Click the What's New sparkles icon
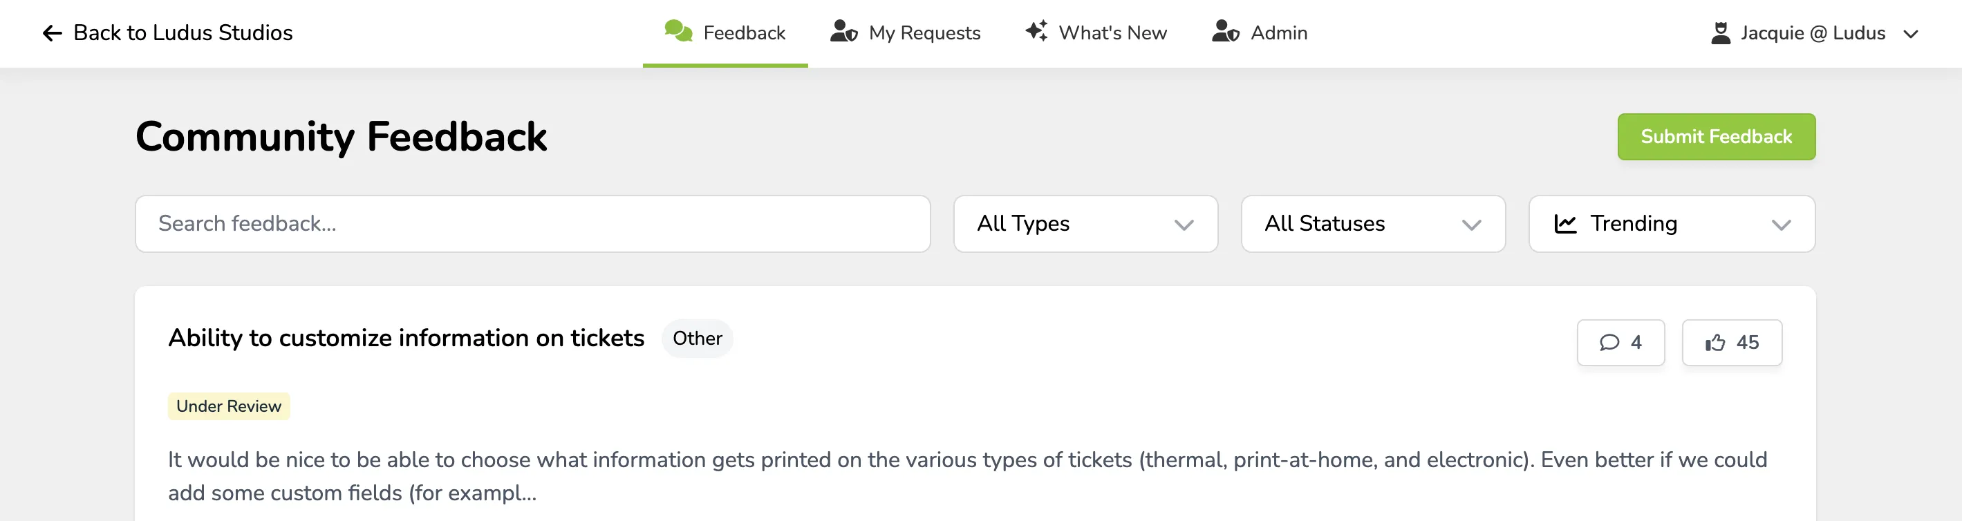1962x521 pixels. click(x=1036, y=31)
